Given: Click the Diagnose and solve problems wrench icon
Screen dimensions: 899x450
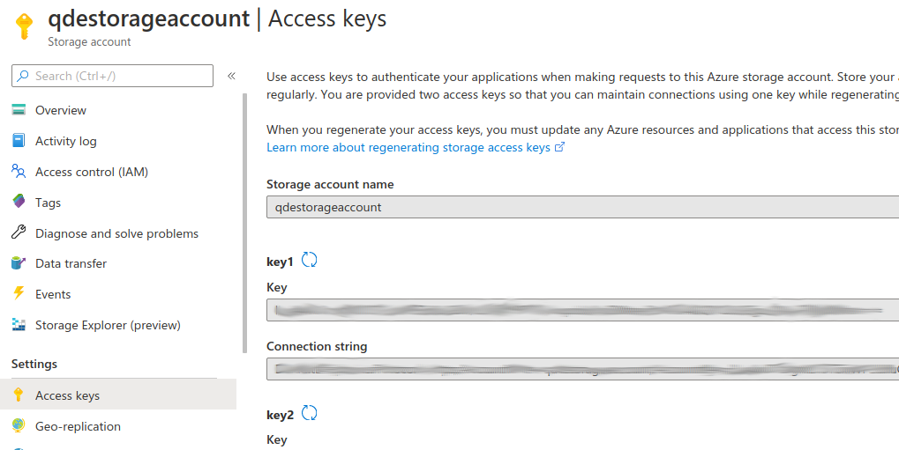Looking at the screenshot, I should (x=19, y=233).
